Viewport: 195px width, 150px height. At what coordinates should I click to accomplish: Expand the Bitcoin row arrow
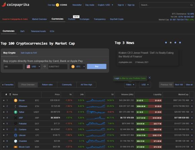pos(192,100)
